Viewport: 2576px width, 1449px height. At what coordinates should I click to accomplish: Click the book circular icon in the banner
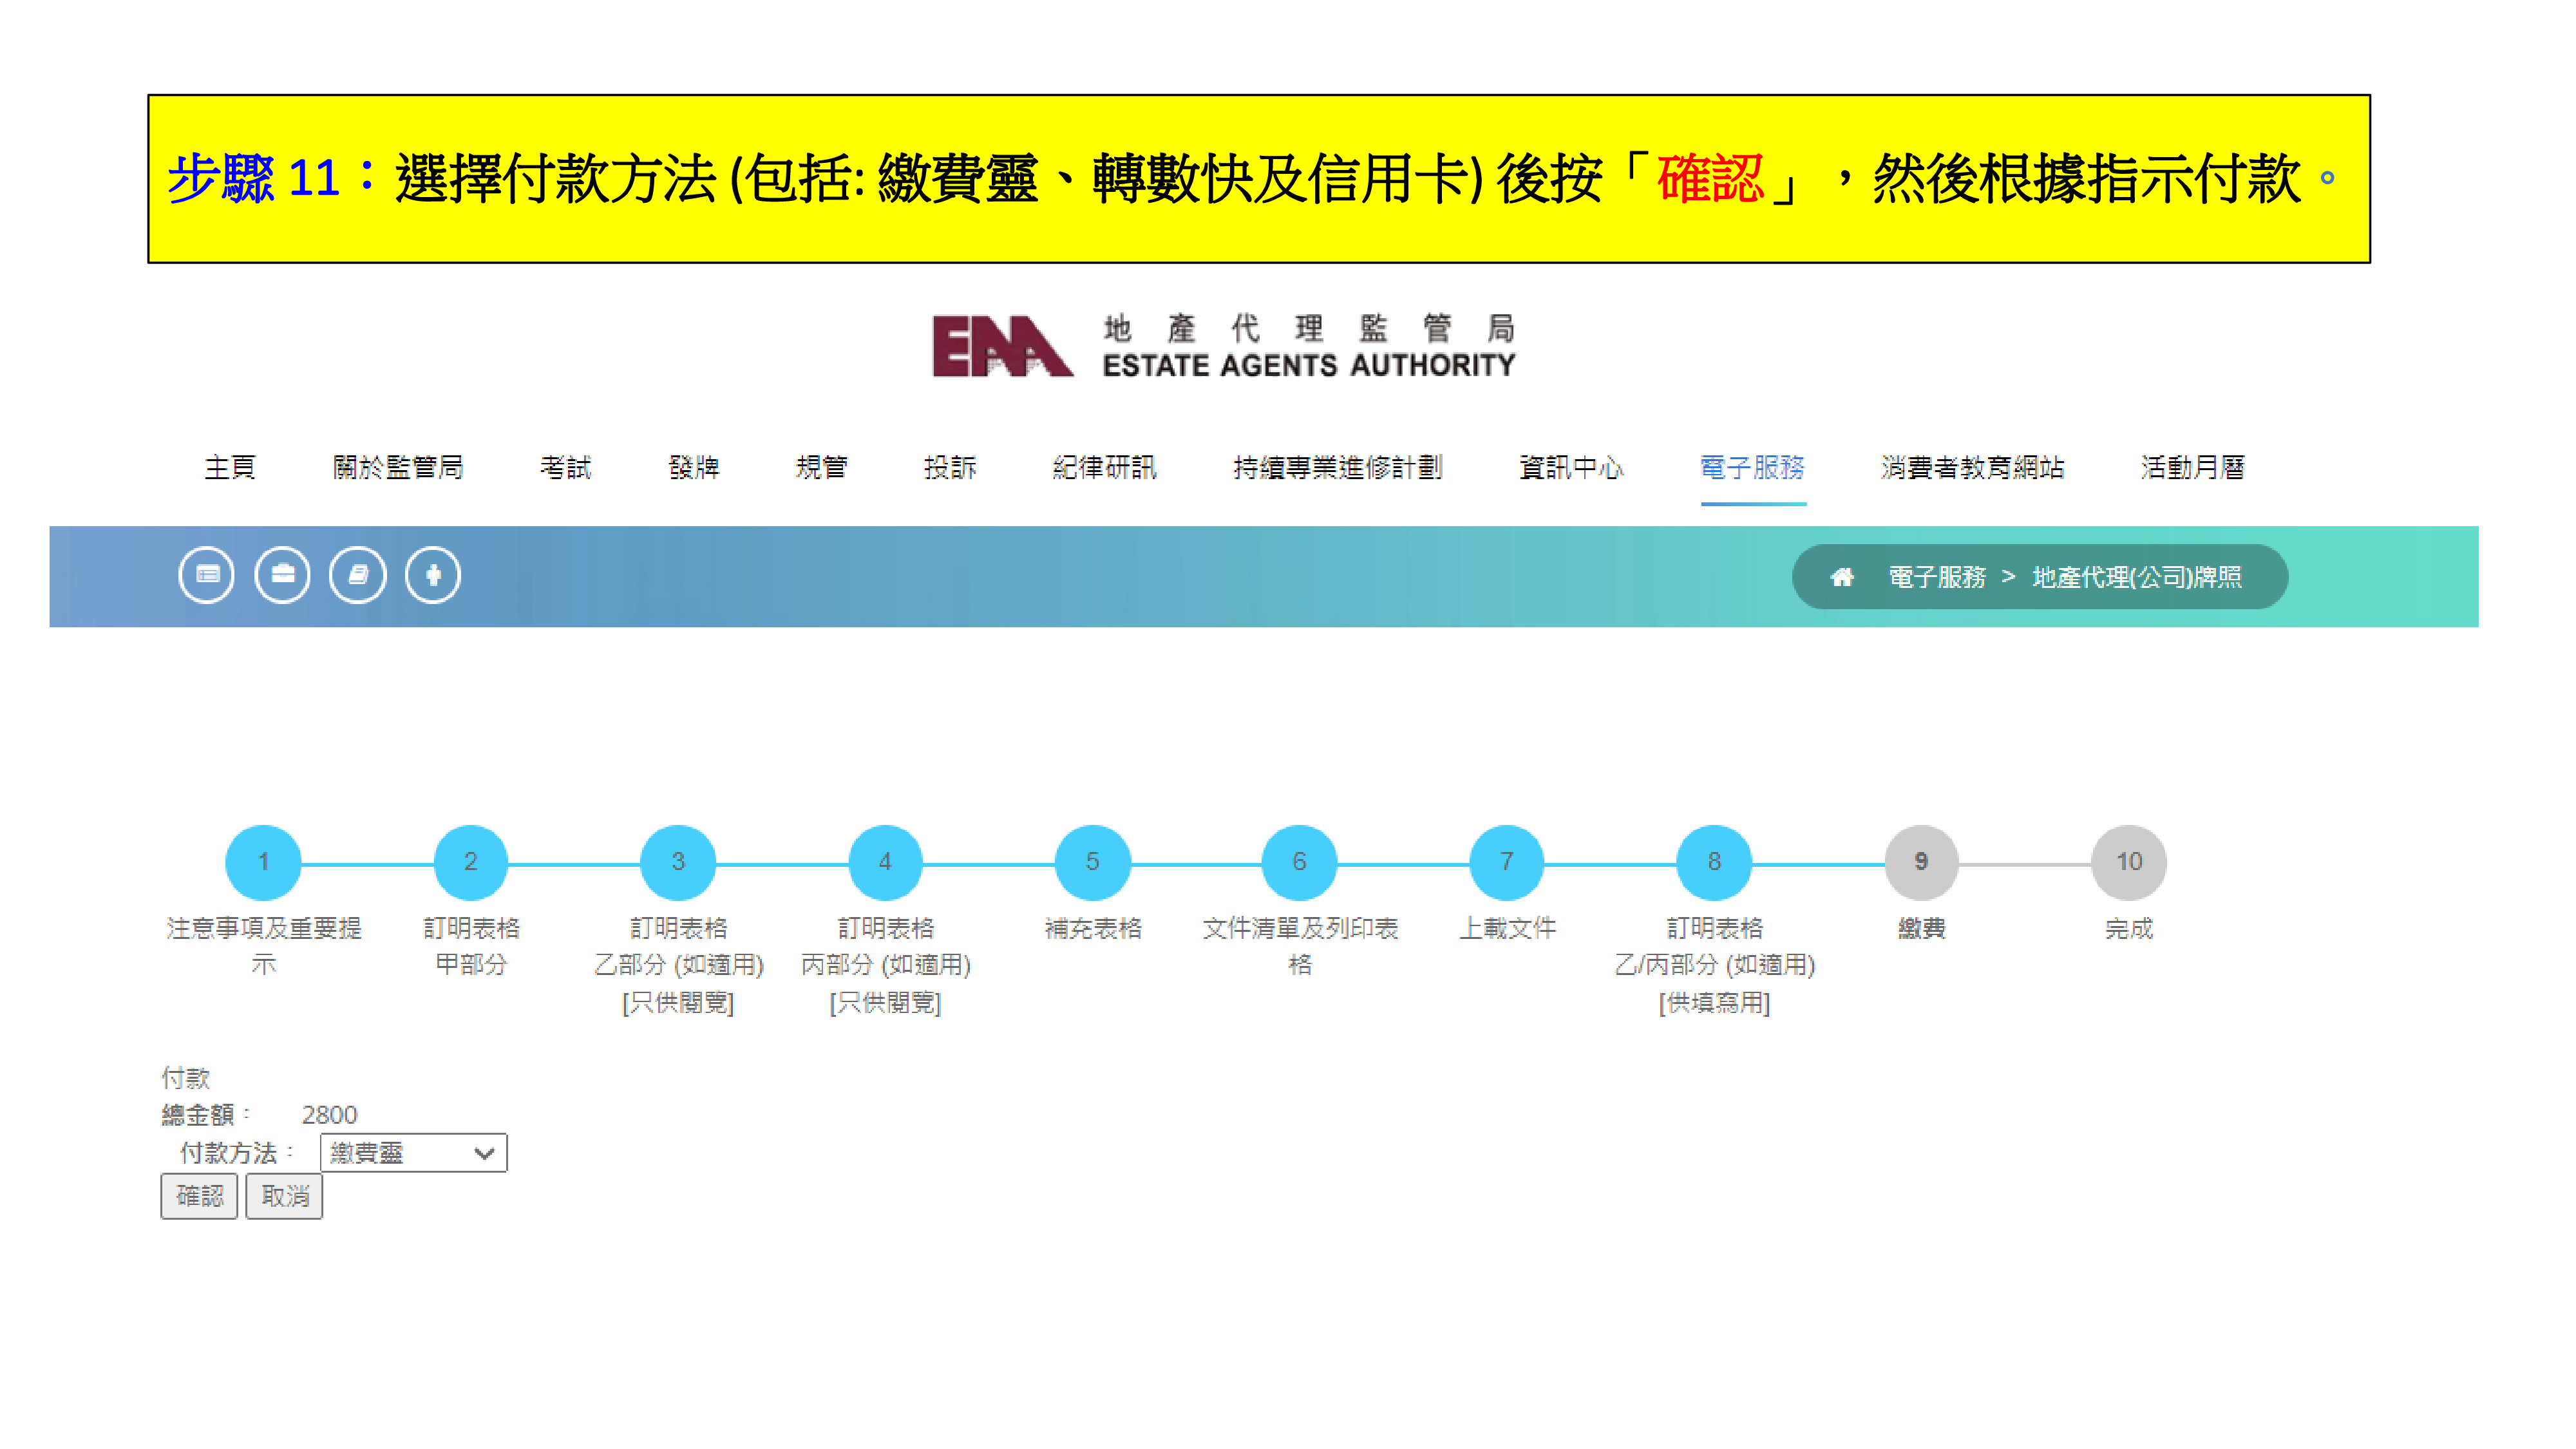[357, 575]
